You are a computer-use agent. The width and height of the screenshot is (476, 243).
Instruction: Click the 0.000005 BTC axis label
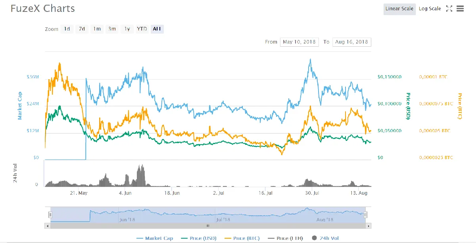[435, 131]
